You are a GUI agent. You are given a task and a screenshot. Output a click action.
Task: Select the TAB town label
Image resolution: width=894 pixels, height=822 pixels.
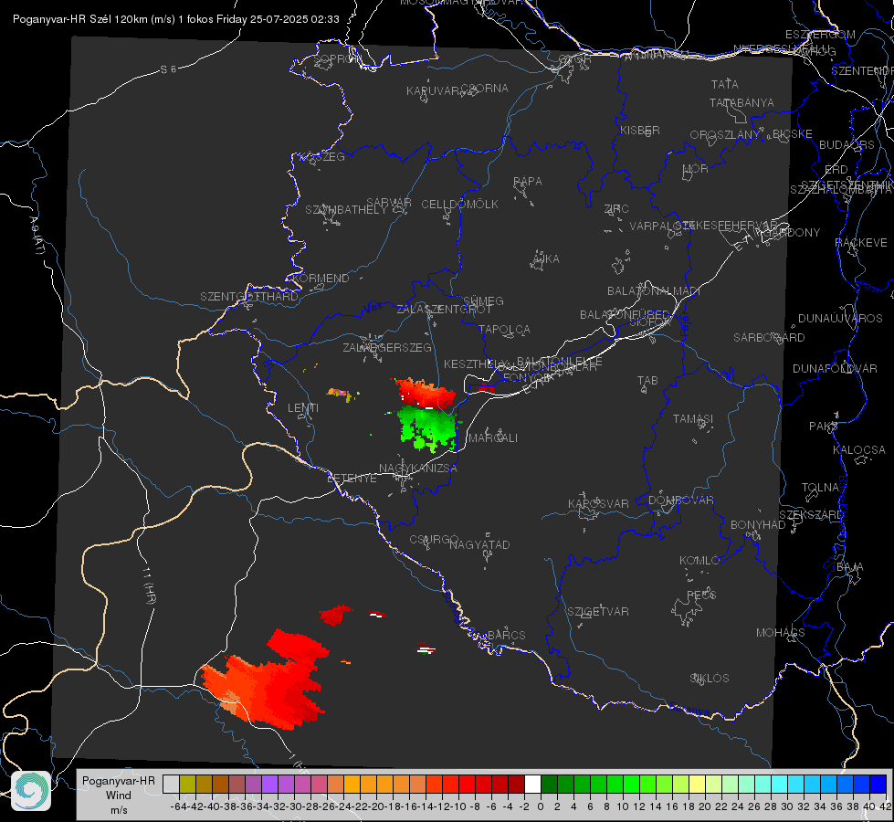tap(647, 381)
